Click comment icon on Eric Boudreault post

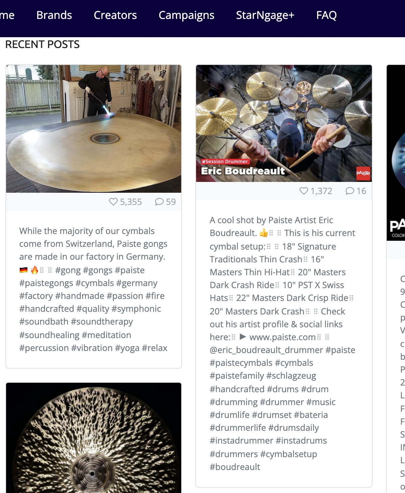[x=350, y=191]
